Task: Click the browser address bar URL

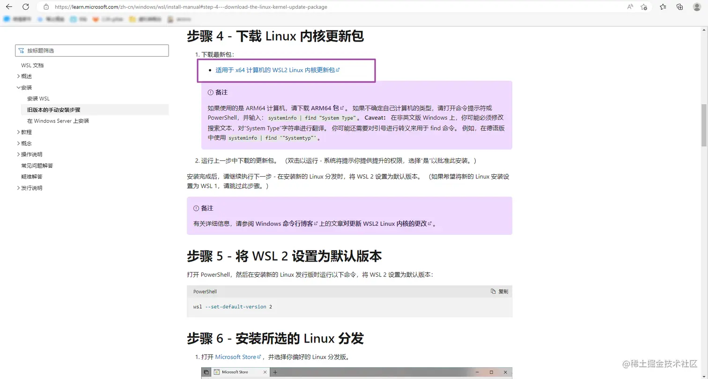Action: 191,7
